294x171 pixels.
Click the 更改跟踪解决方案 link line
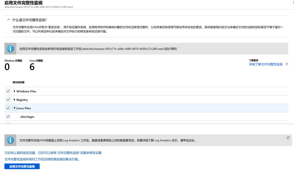(x=42, y=159)
